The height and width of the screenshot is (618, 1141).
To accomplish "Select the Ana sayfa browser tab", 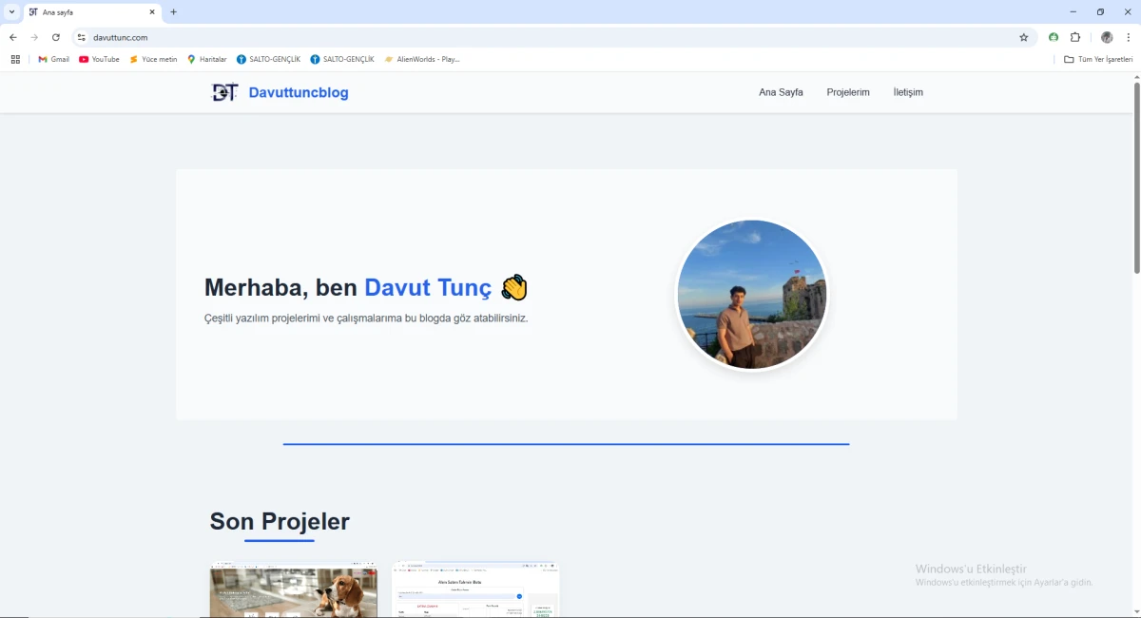I will click(x=81, y=12).
